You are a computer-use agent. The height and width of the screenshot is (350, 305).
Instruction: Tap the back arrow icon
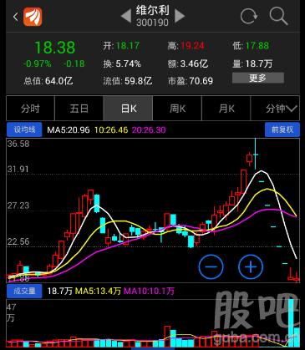(x=16, y=17)
